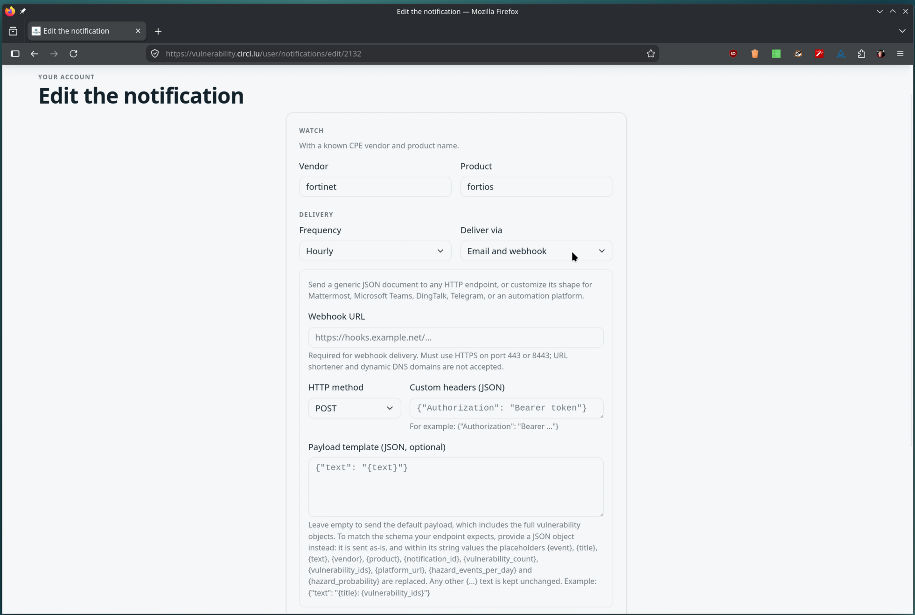Close the 'Edit the notification' tab
The width and height of the screenshot is (915, 615).
click(x=138, y=31)
